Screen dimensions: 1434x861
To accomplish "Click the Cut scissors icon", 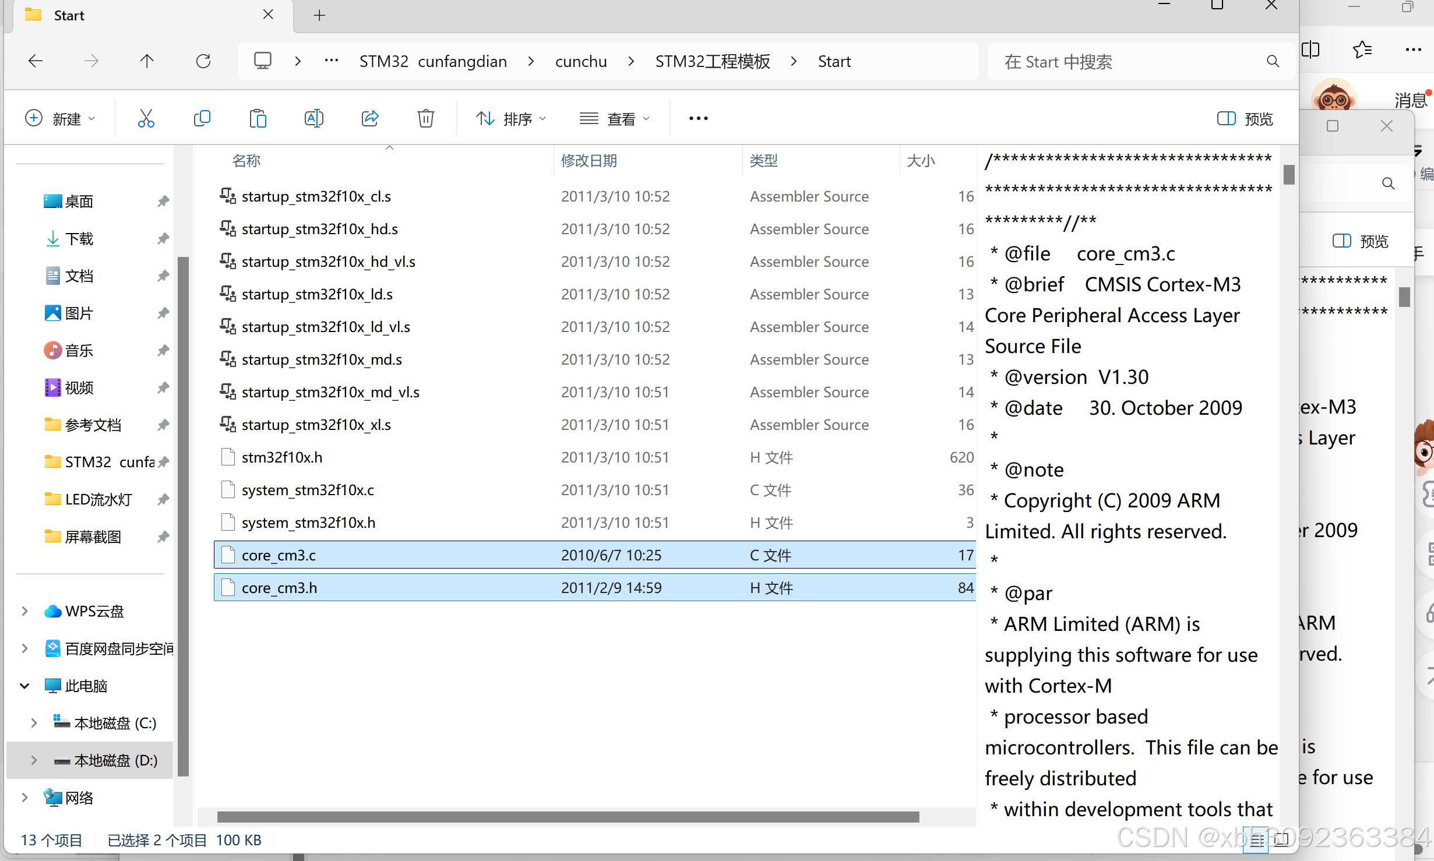I will click(x=146, y=119).
